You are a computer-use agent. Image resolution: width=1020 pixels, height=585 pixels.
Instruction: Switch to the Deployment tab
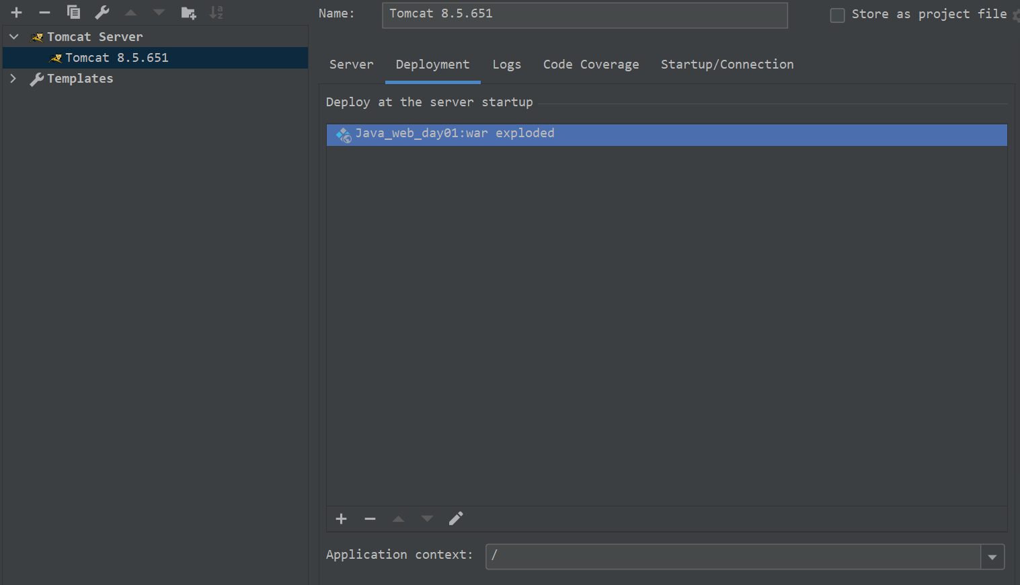click(432, 65)
